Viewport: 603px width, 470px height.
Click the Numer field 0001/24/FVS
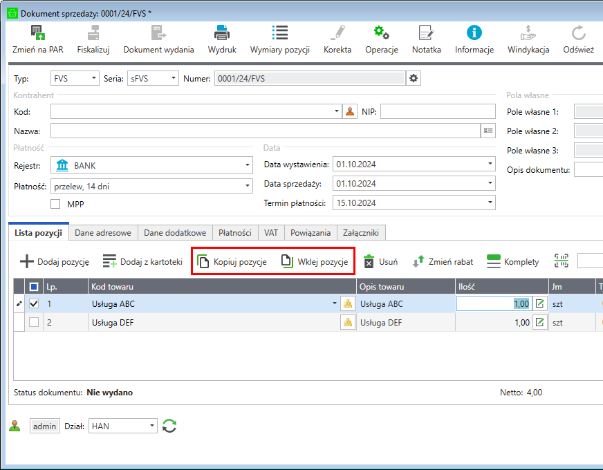point(310,78)
